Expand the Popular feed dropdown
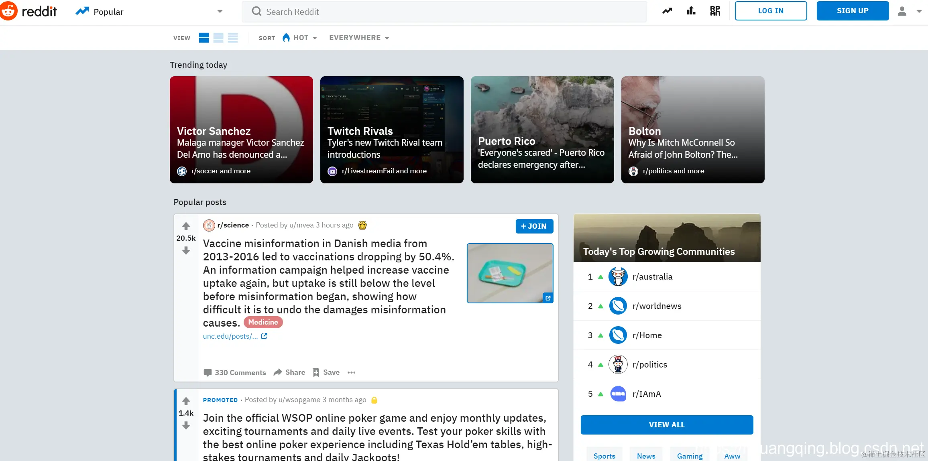The height and width of the screenshot is (461, 928). [x=220, y=11]
